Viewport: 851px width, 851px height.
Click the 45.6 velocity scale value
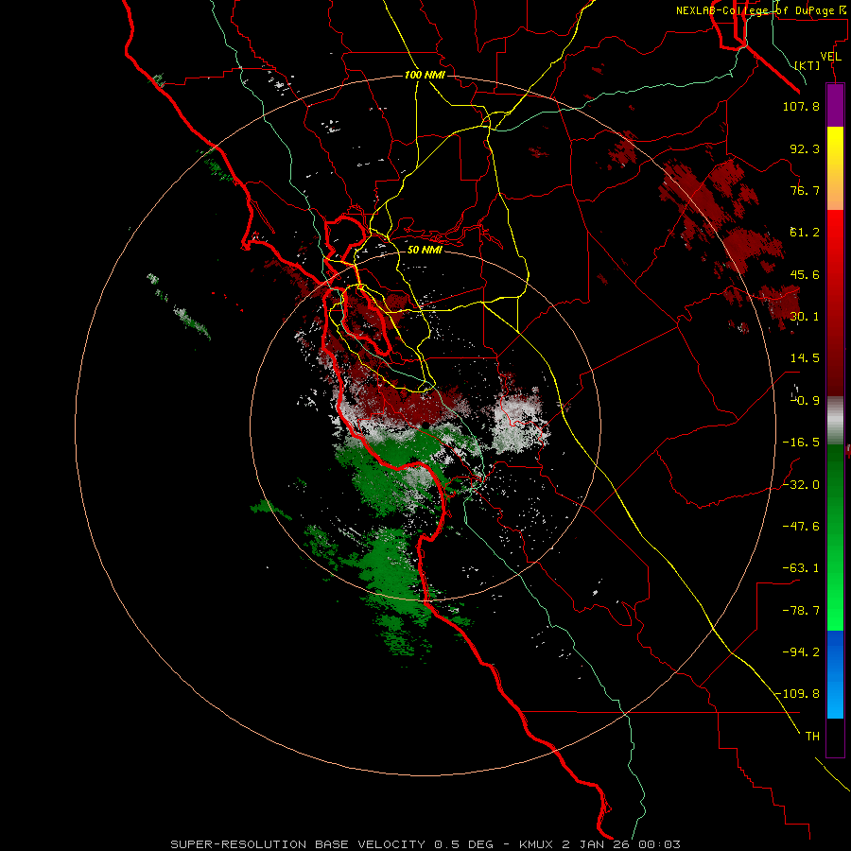(x=805, y=274)
